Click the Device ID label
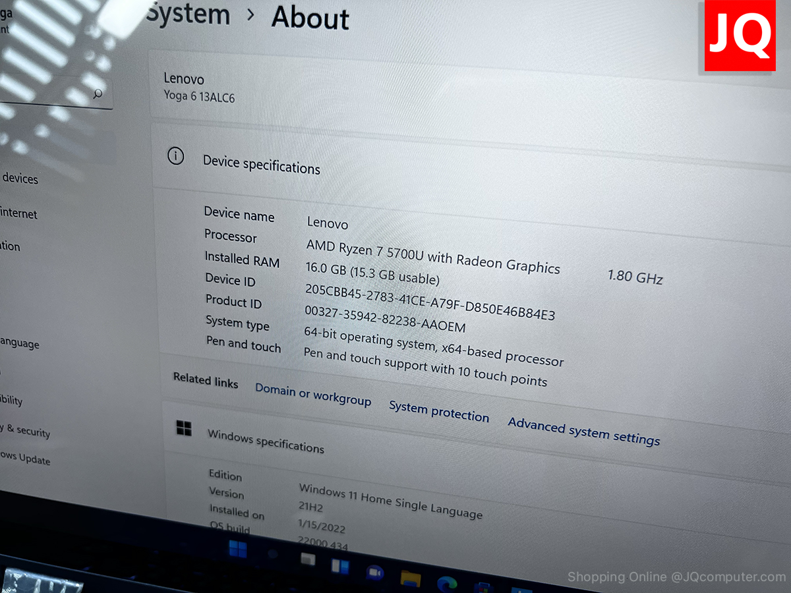The image size is (791, 593). 230,280
